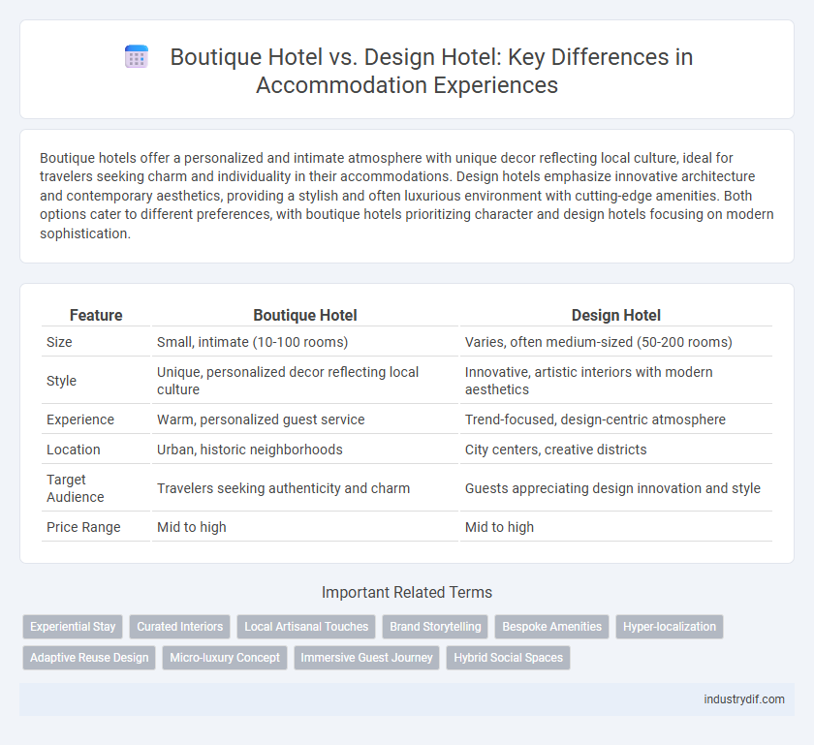The width and height of the screenshot is (814, 745).
Task: Open the Hybrid Social Spaces tag
Action: click(x=508, y=657)
